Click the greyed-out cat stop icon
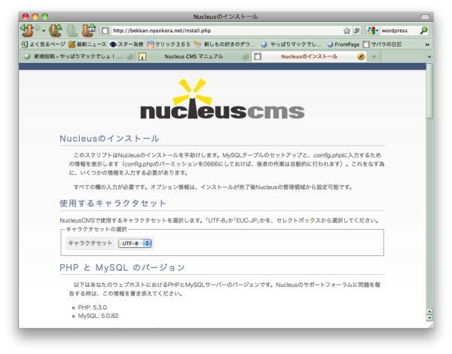The image size is (452, 354). click(72, 30)
